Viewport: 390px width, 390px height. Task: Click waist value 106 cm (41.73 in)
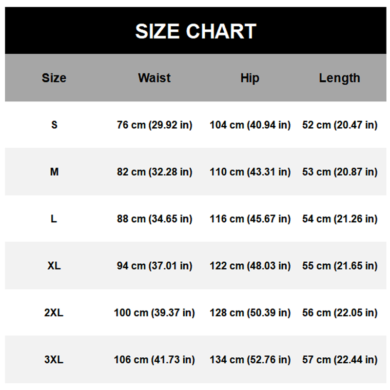coord(155,360)
